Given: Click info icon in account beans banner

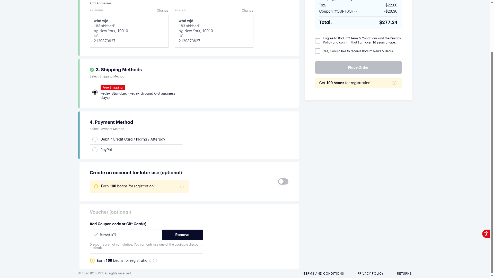Looking at the screenshot, I should tap(182, 187).
